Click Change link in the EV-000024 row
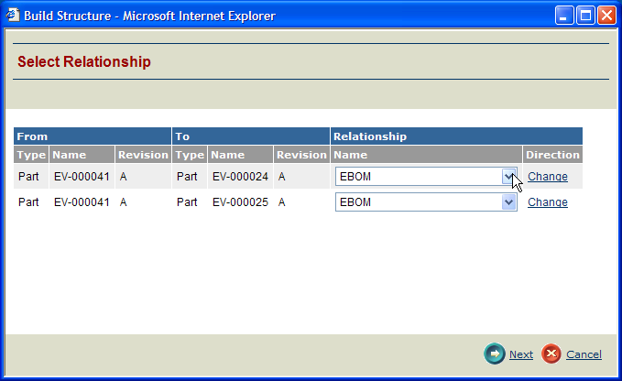 click(x=548, y=177)
